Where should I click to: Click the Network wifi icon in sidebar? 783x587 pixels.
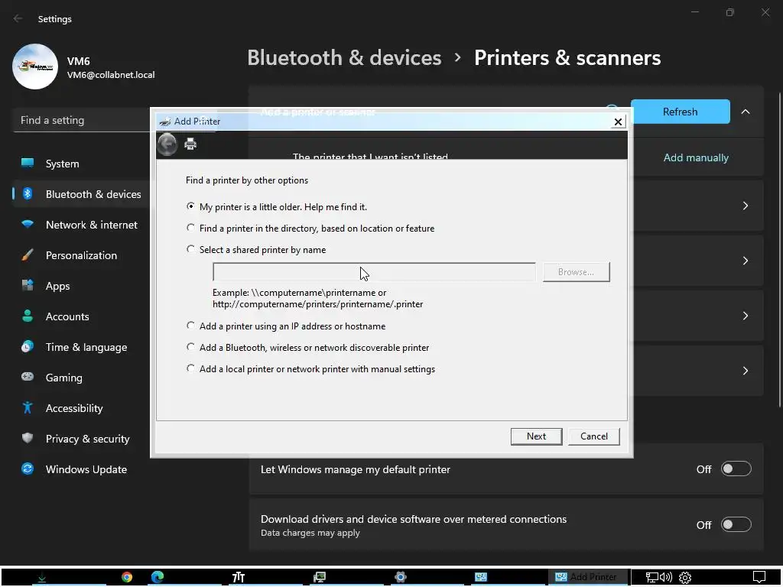coord(28,224)
